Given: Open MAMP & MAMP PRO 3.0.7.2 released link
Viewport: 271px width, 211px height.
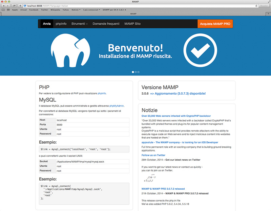Looking at the screenshot, I should [x=163, y=189].
